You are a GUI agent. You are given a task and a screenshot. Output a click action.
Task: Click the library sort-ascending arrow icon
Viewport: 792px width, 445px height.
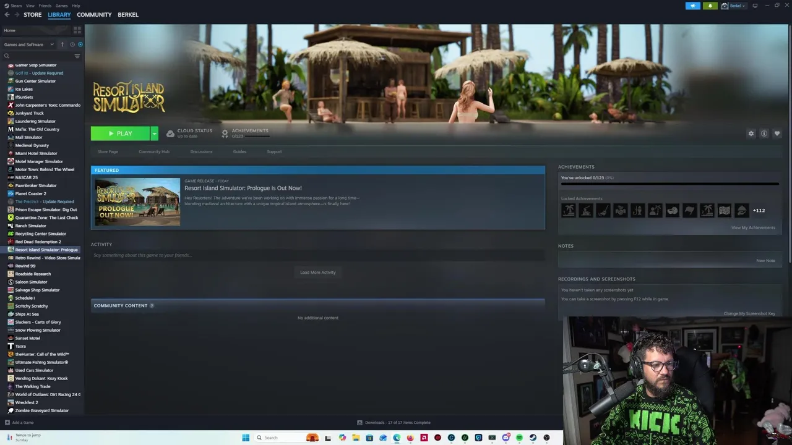click(x=62, y=44)
